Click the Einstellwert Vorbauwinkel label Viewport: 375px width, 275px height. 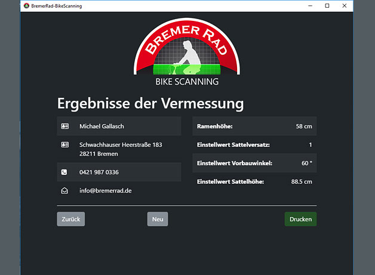tap(235, 163)
